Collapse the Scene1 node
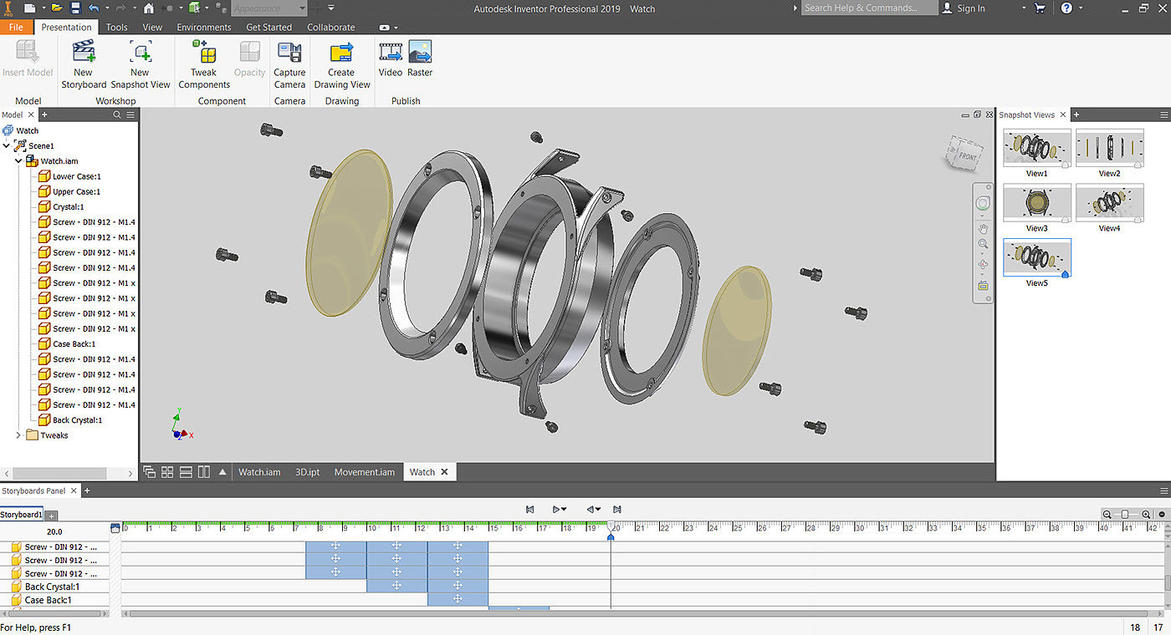 pyautogui.click(x=8, y=146)
